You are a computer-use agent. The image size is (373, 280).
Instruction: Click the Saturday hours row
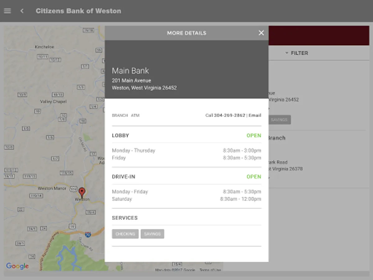coord(186,199)
